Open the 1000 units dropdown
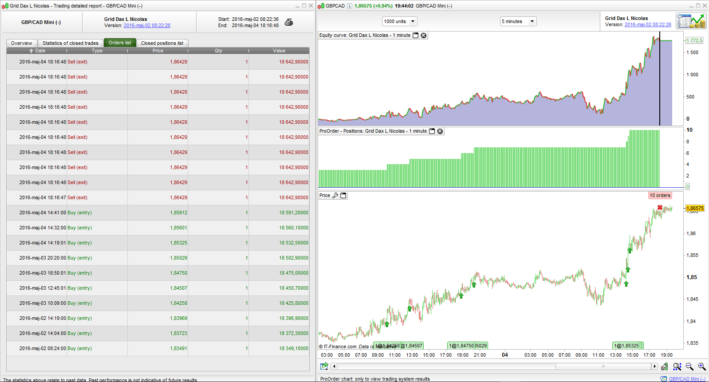 400,21
